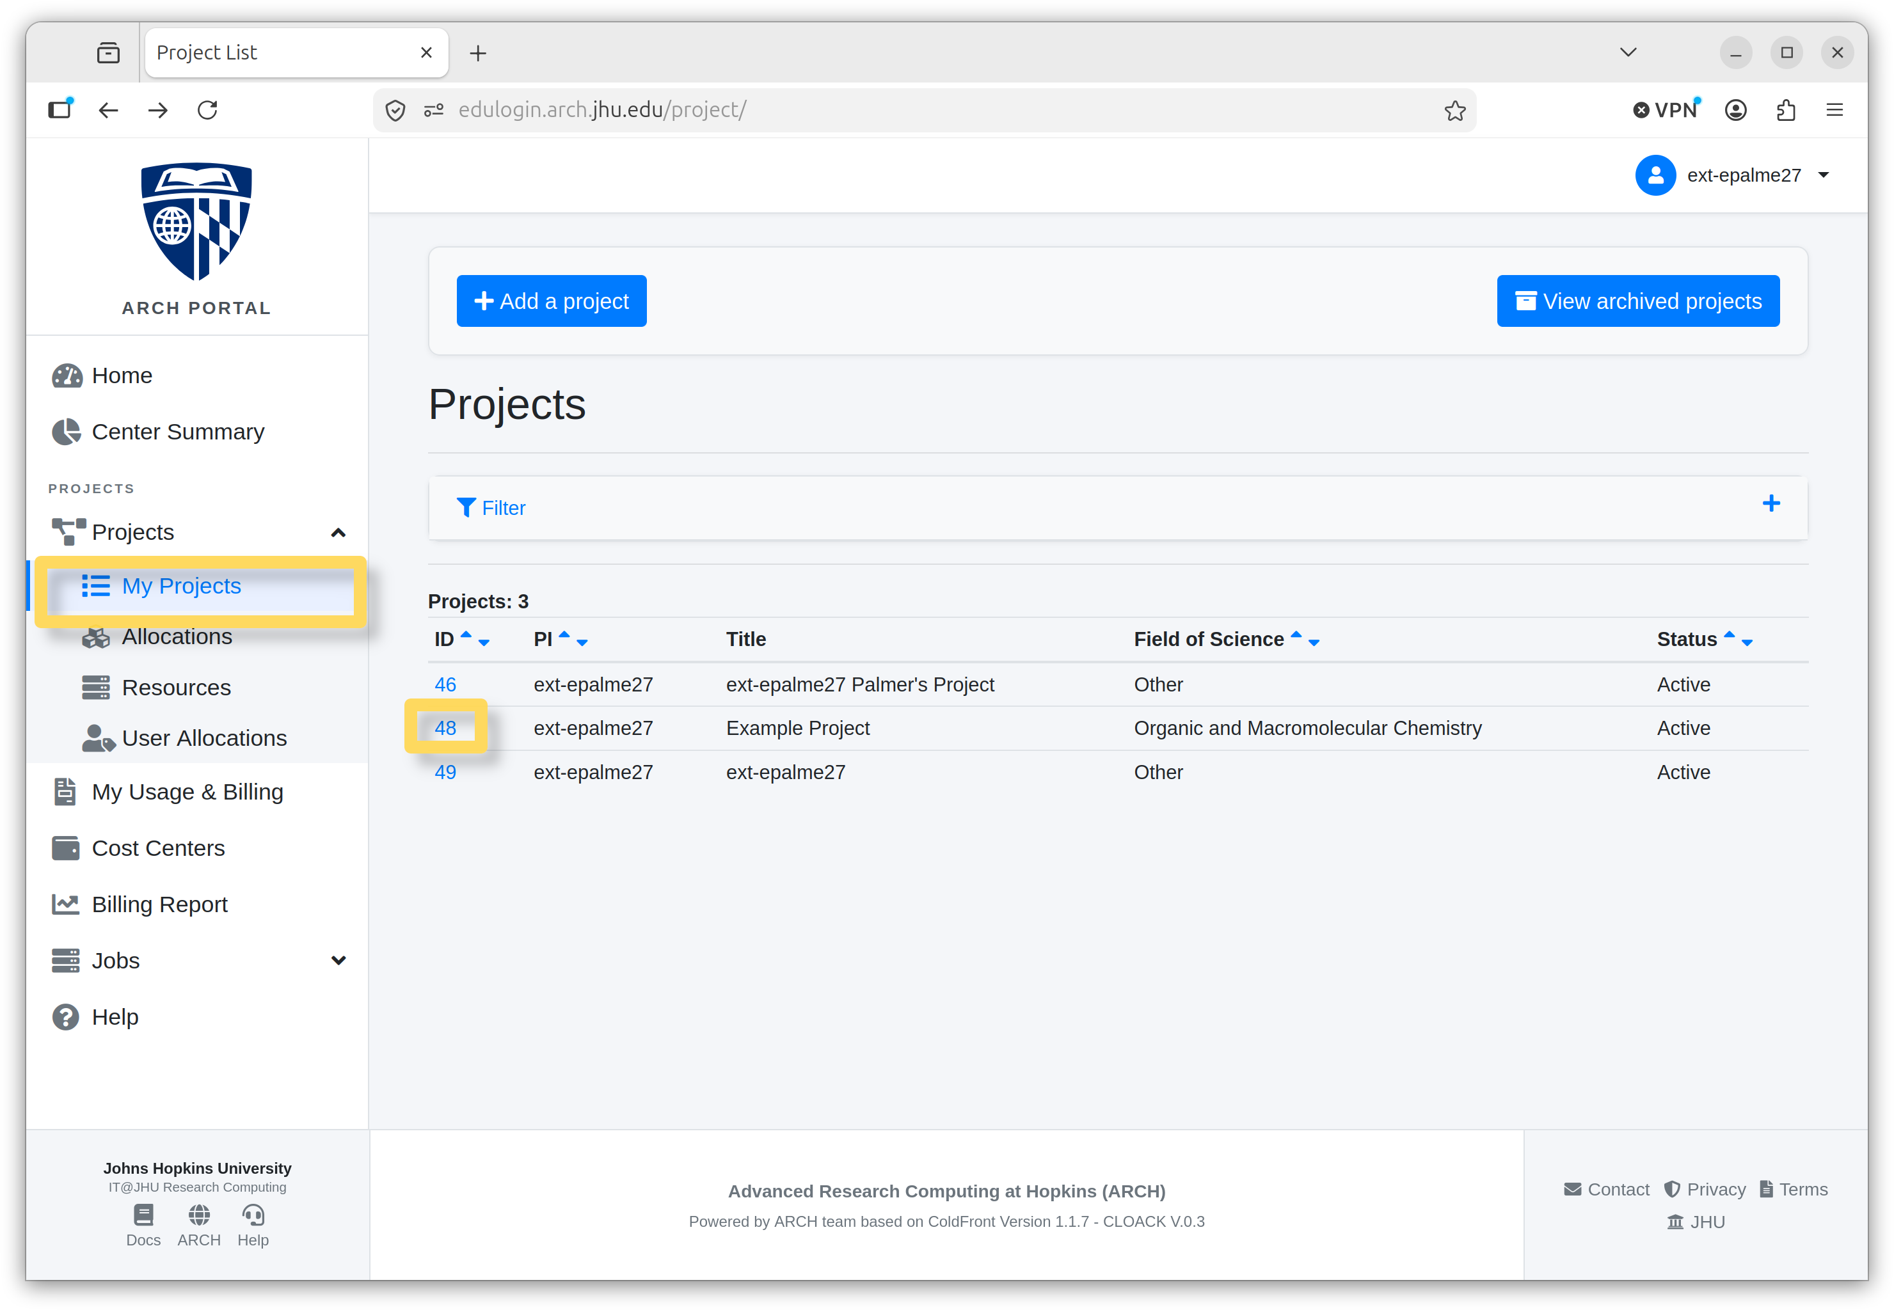Go forward with browser forward arrow
This screenshot has width=1894, height=1310.
coord(157,110)
